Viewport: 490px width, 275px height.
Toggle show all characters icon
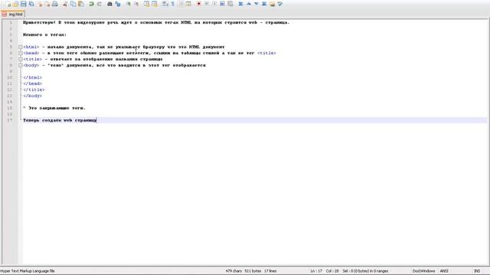(x=172, y=4)
